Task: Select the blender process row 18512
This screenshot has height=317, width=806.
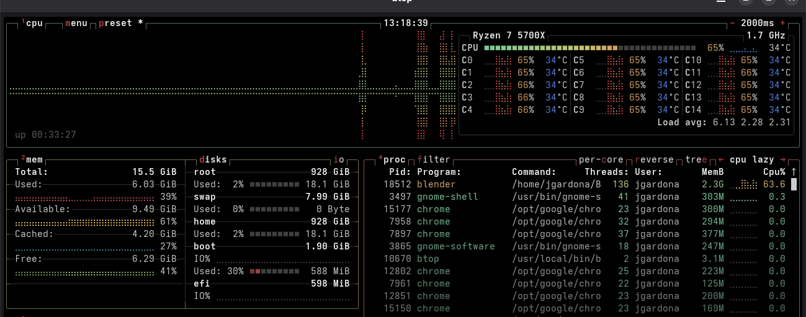Action: coord(584,184)
